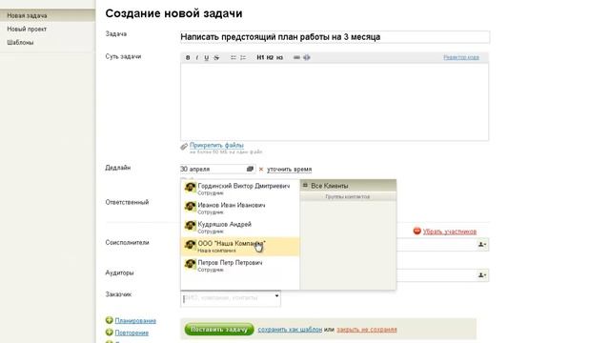Click the red remove-participants icon
This screenshot has width=610, height=343.
[x=417, y=231]
